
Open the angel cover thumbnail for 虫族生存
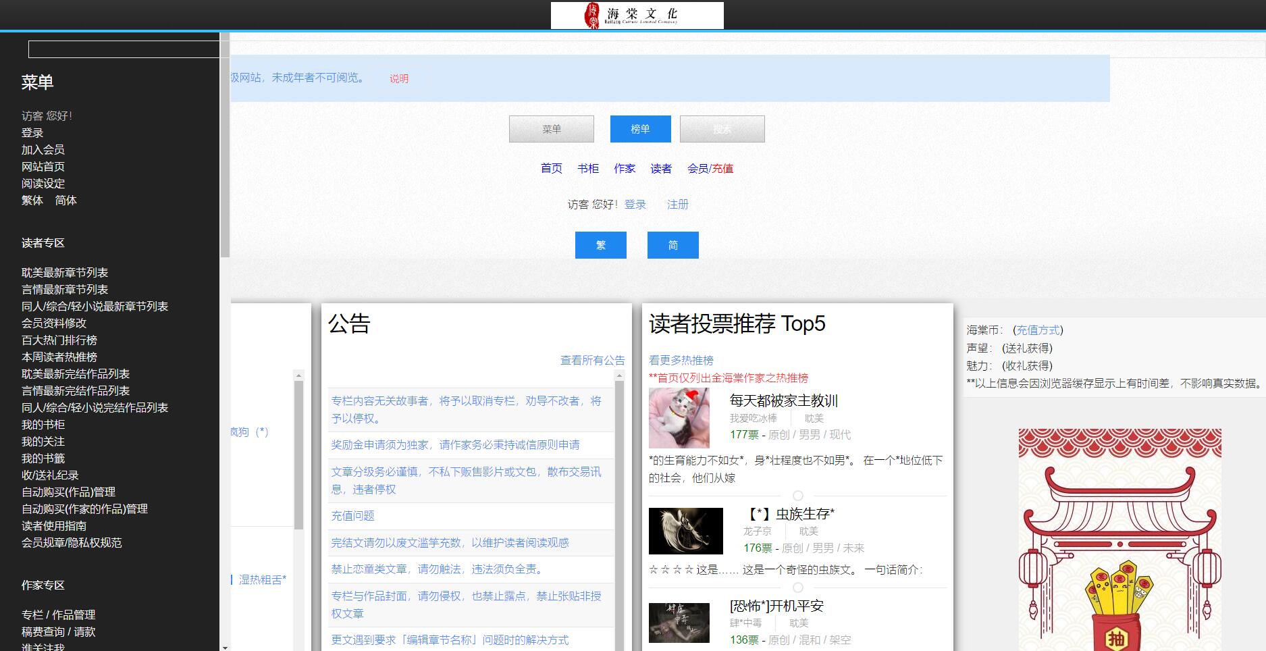pos(685,531)
